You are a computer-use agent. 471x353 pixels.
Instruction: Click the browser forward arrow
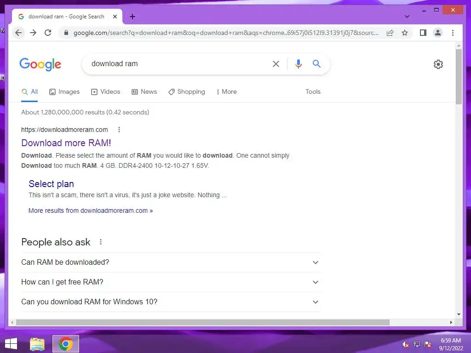33,33
